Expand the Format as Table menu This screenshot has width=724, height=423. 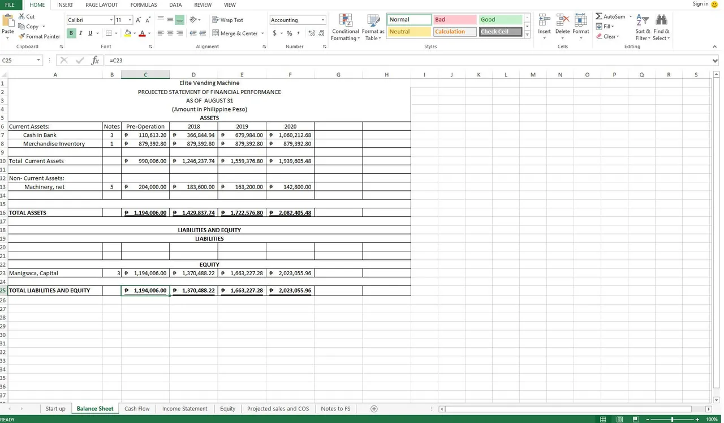tap(373, 27)
